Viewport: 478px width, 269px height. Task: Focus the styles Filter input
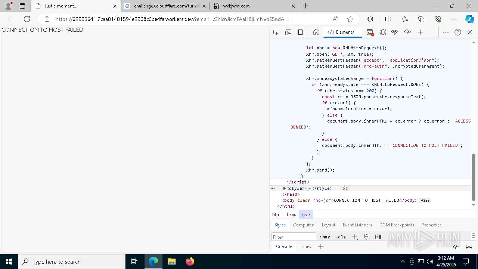click(x=294, y=237)
